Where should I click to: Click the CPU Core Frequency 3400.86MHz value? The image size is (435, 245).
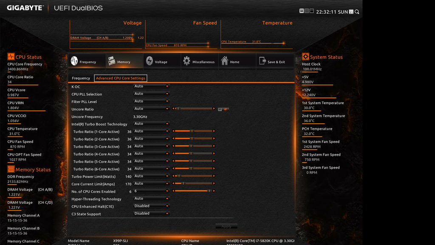pyautogui.click(x=18, y=69)
